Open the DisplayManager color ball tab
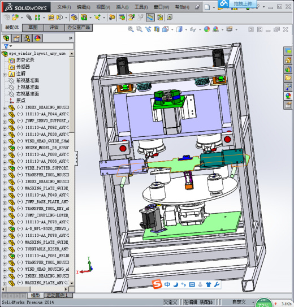The width and height of the screenshot is (294, 307). [x=37, y=38]
